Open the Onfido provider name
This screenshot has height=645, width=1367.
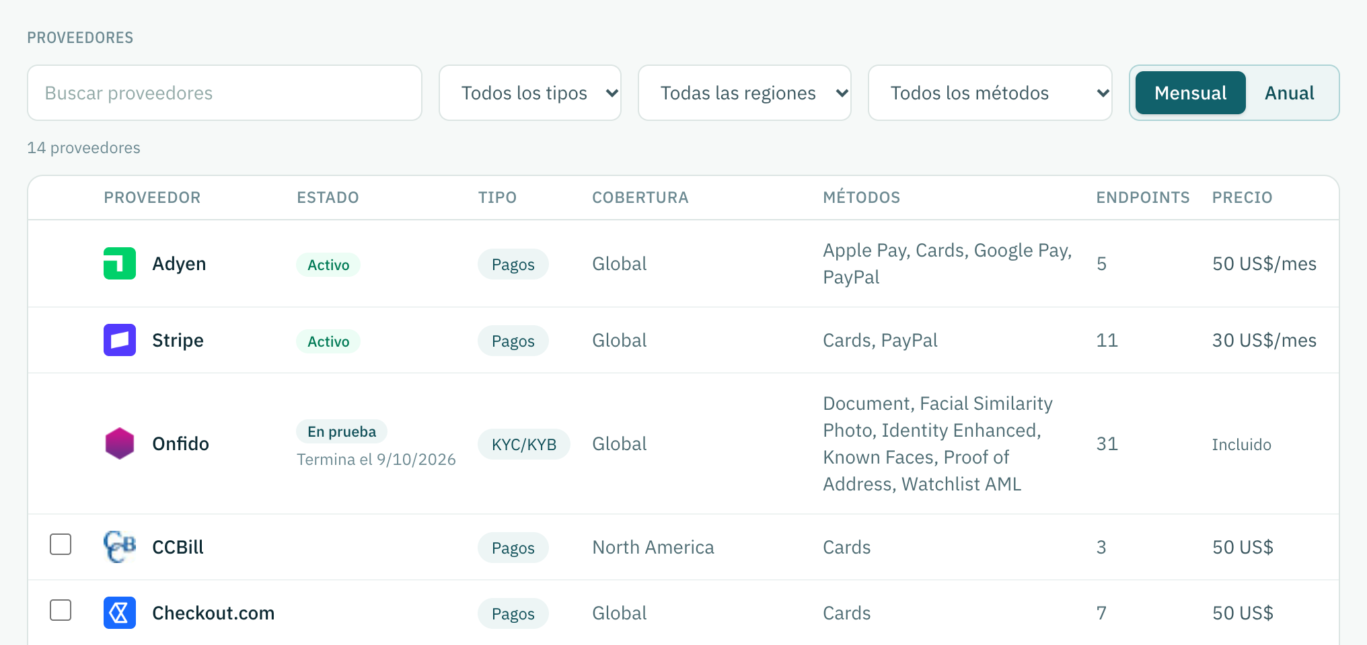point(180,443)
